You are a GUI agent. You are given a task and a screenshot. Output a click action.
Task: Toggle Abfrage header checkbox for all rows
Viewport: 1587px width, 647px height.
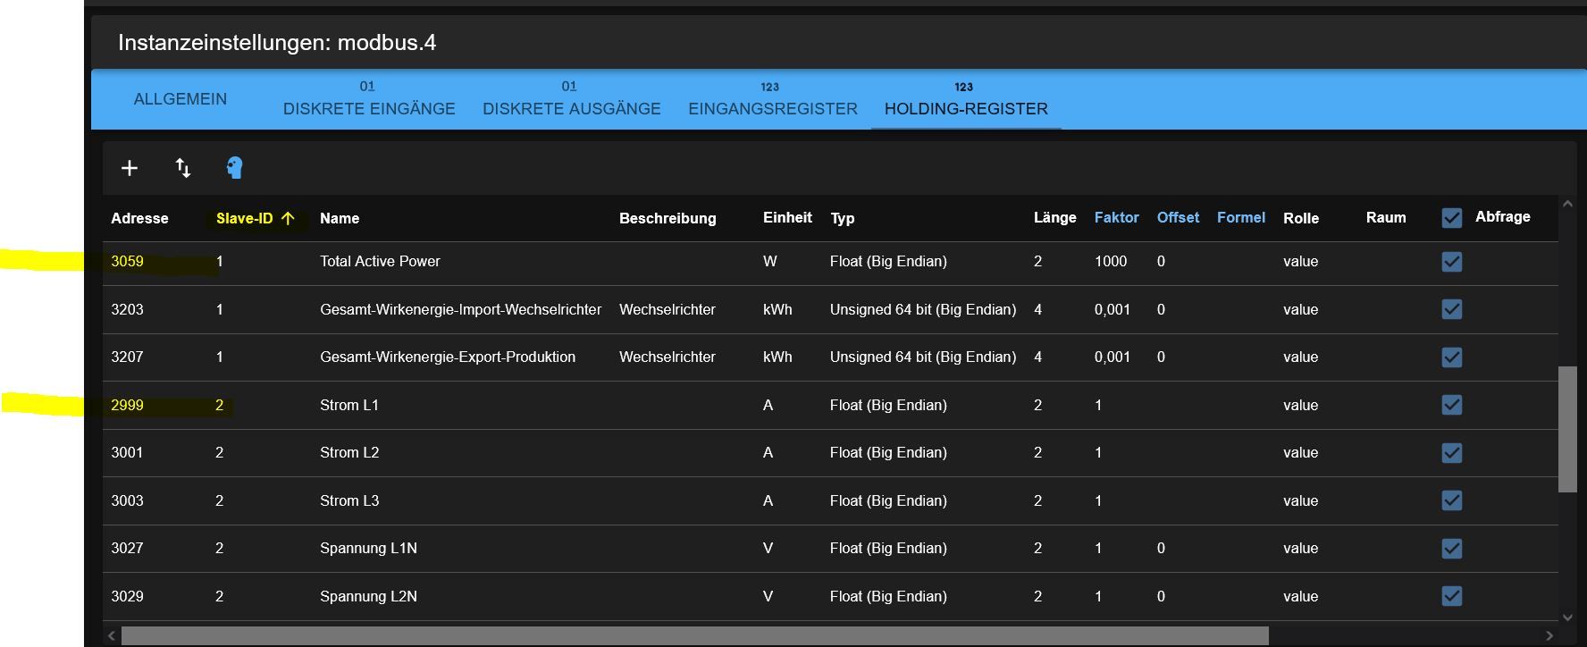pyautogui.click(x=1452, y=218)
